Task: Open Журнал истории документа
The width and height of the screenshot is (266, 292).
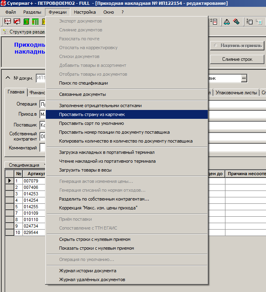Action: coord(127,271)
